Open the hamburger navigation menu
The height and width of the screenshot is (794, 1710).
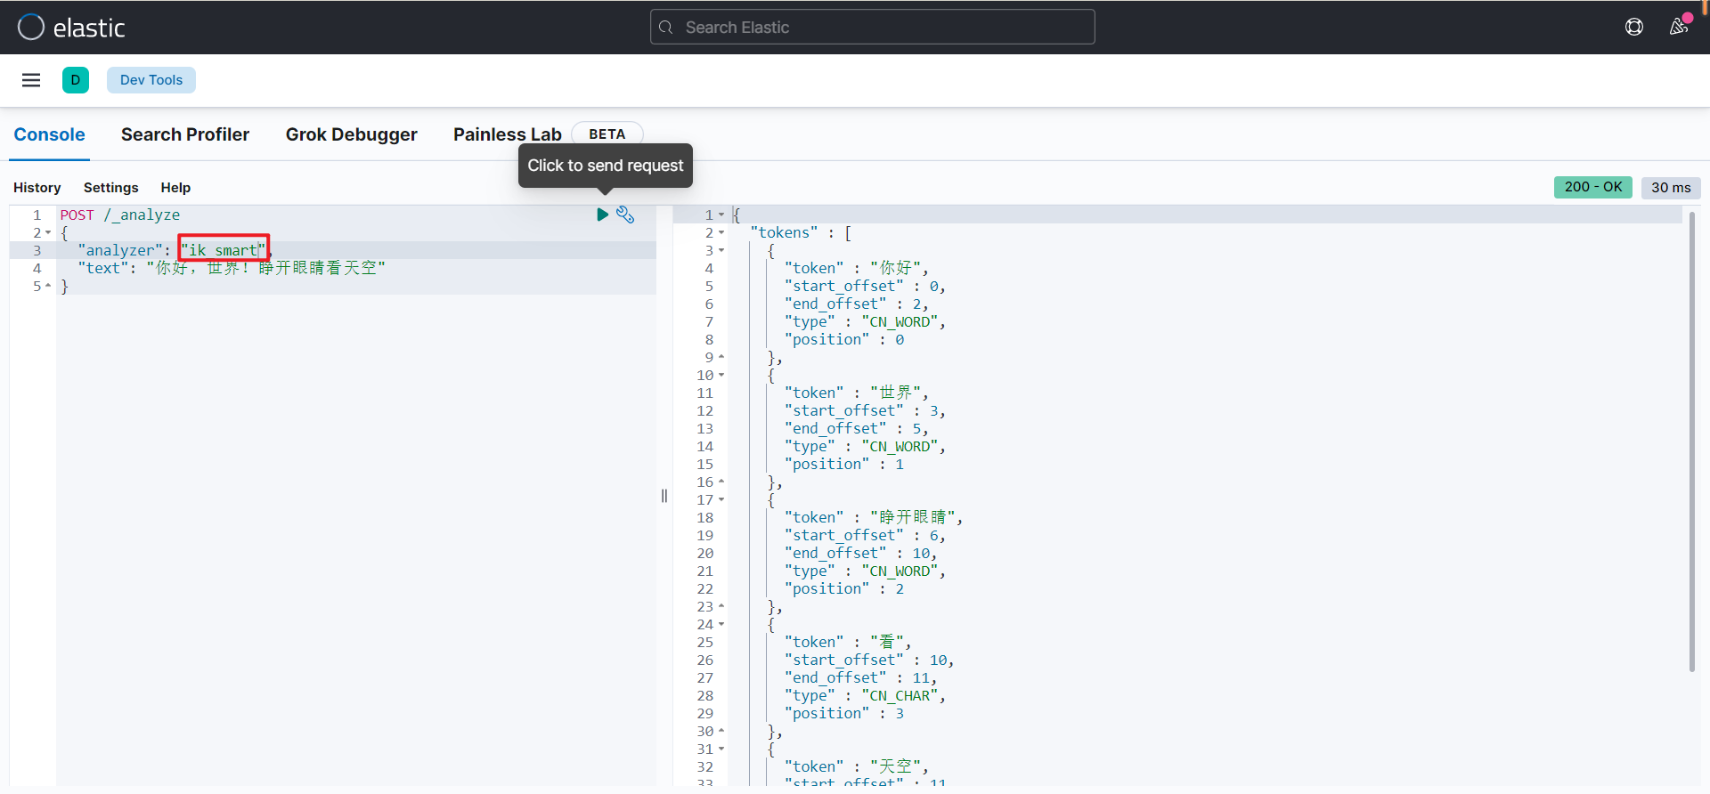[31, 80]
